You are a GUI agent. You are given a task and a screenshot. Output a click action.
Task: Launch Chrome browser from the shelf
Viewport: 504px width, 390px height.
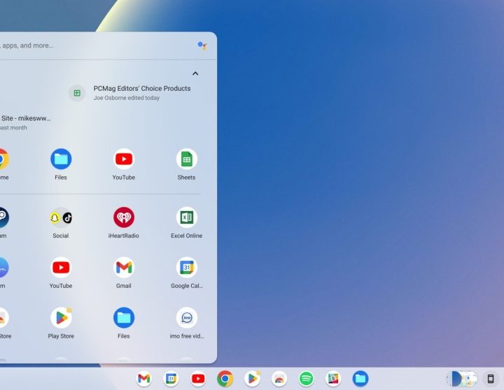point(225,379)
